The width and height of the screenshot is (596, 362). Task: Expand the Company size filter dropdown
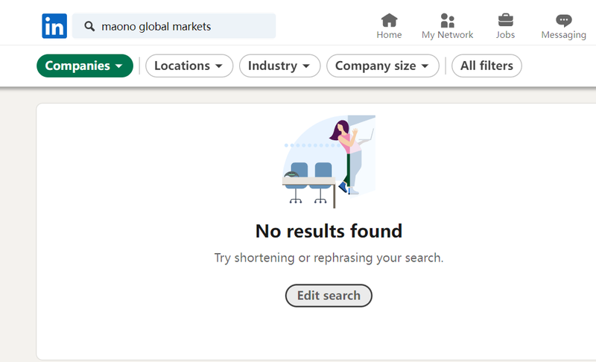coord(382,66)
